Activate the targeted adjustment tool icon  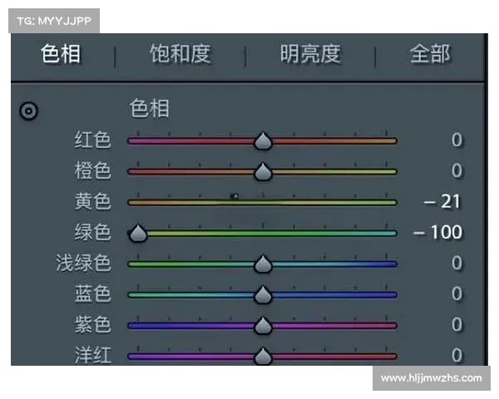point(28,111)
